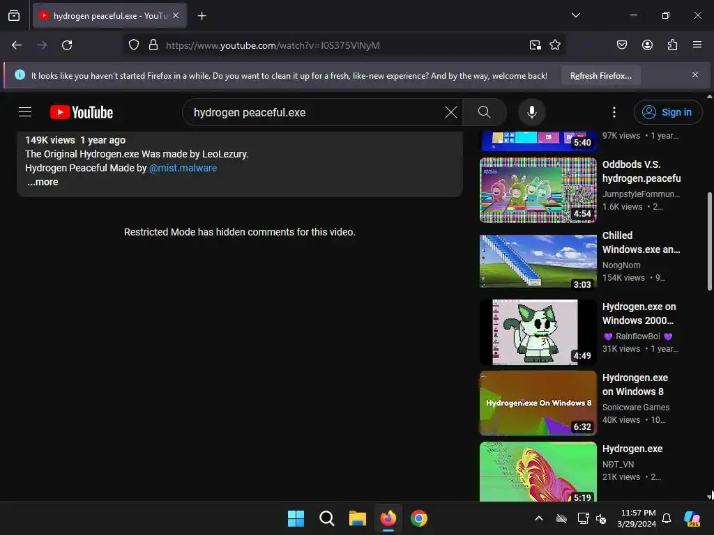Go forward with the forward arrow

click(x=42, y=45)
